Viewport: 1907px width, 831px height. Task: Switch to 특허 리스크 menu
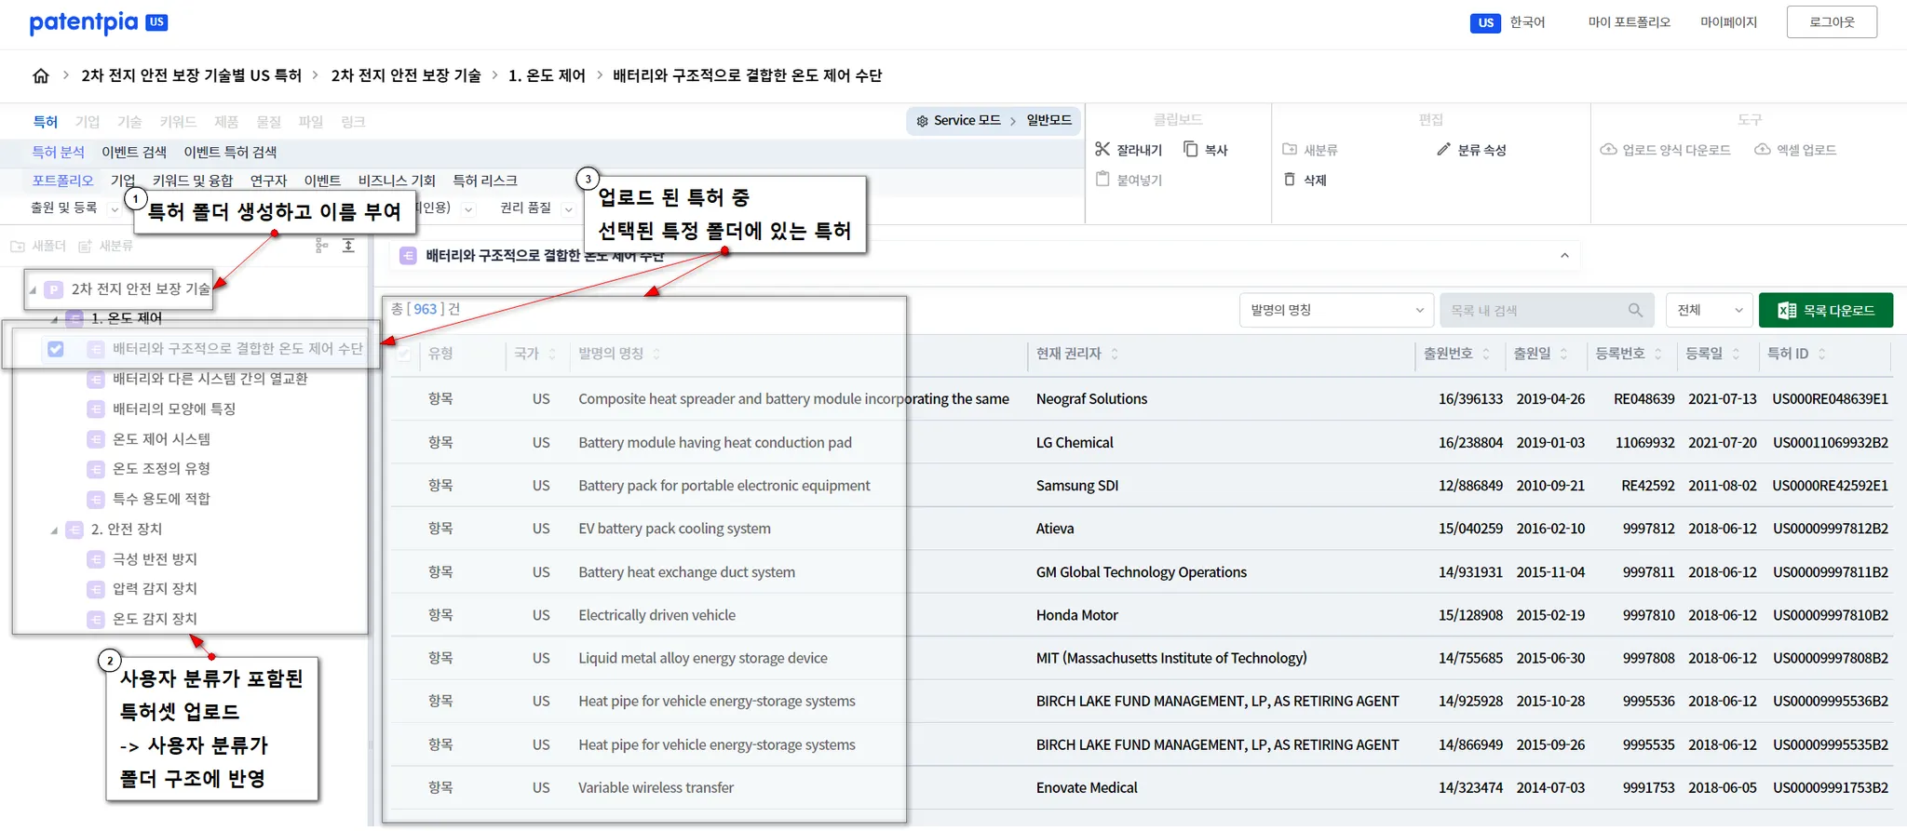[x=485, y=181]
